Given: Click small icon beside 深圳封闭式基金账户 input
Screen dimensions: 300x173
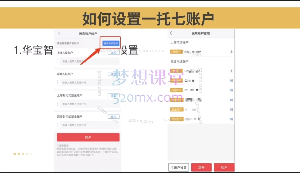Looking at the screenshot, I should (57, 125).
